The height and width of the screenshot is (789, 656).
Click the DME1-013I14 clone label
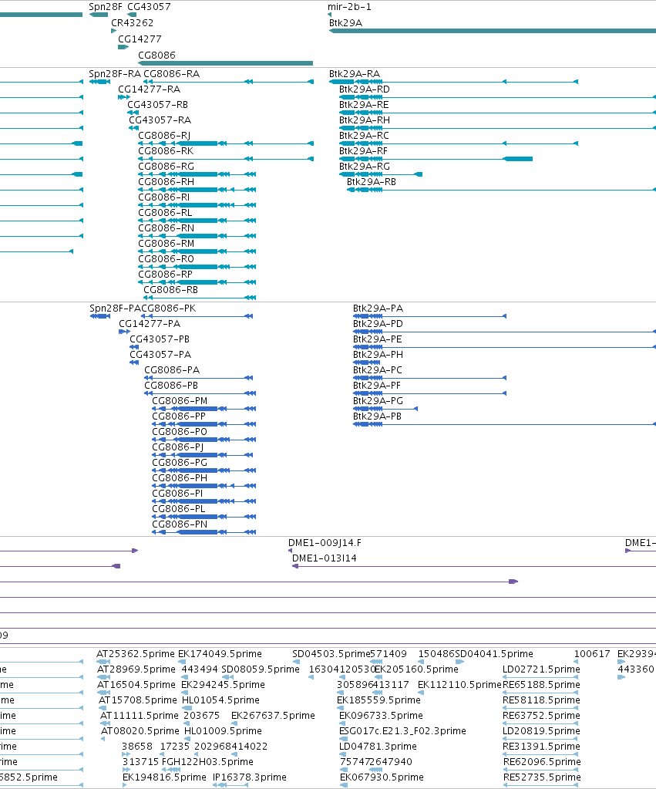point(324,558)
